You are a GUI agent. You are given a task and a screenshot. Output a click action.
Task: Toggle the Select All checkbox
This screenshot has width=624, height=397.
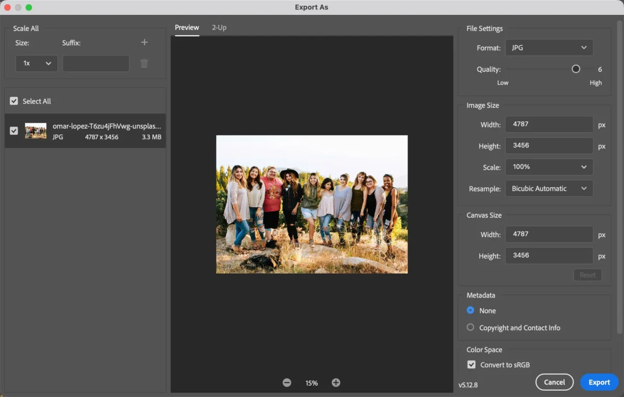coord(14,101)
